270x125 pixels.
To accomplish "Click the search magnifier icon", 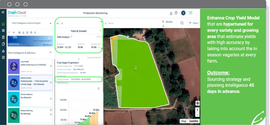I will [182, 23].
